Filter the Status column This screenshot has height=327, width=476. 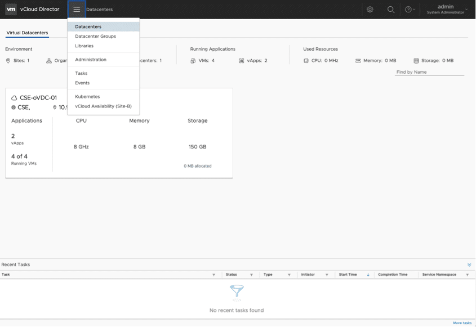pyautogui.click(x=251, y=275)
